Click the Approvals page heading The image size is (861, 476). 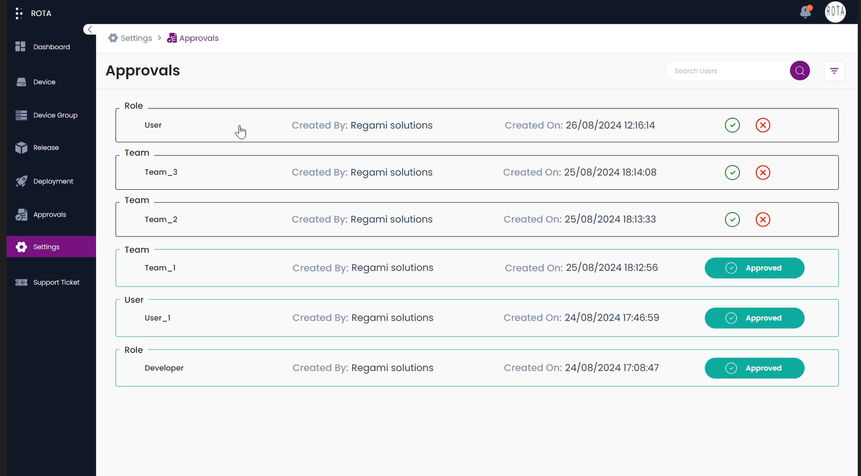[x=143, y=71]
